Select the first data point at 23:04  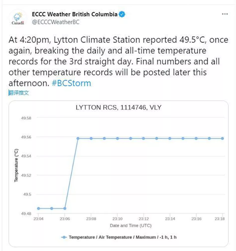tap(38, 208)
